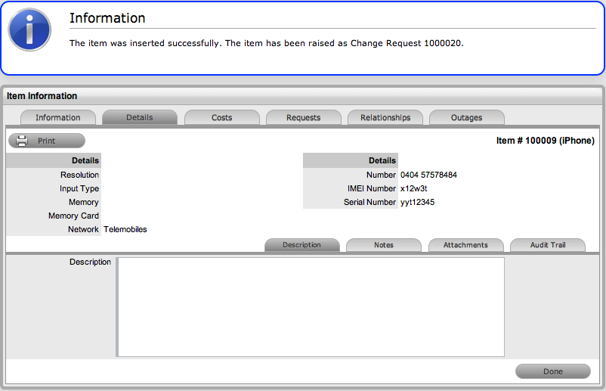
Task: Click the Done button
Action: (553, 371)
